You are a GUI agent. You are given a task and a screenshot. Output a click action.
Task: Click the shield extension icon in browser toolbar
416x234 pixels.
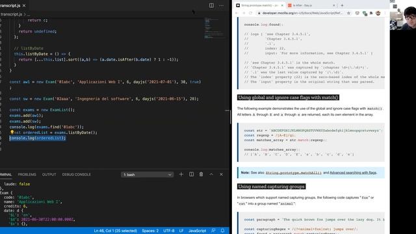[357, 13]
